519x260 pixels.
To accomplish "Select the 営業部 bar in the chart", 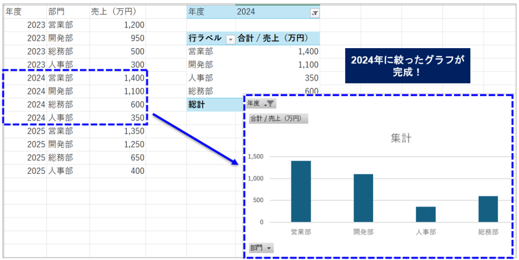I will [301, 191].
